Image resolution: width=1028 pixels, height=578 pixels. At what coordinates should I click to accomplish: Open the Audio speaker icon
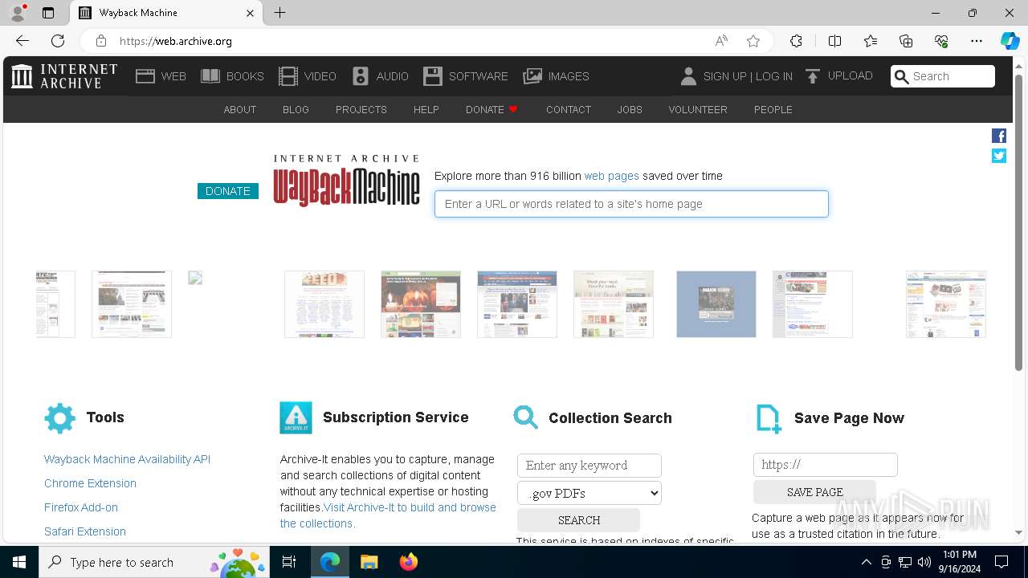click(361, 76)
